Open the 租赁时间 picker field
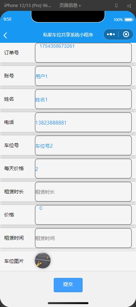This screenshot has height=307, width=136. click(x=83, y=238)
